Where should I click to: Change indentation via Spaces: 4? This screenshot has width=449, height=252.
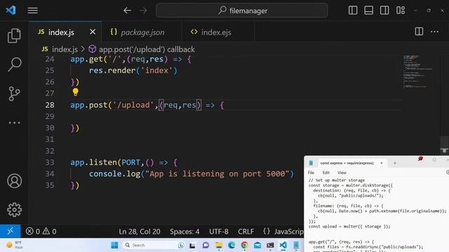[x=185, y=232]
